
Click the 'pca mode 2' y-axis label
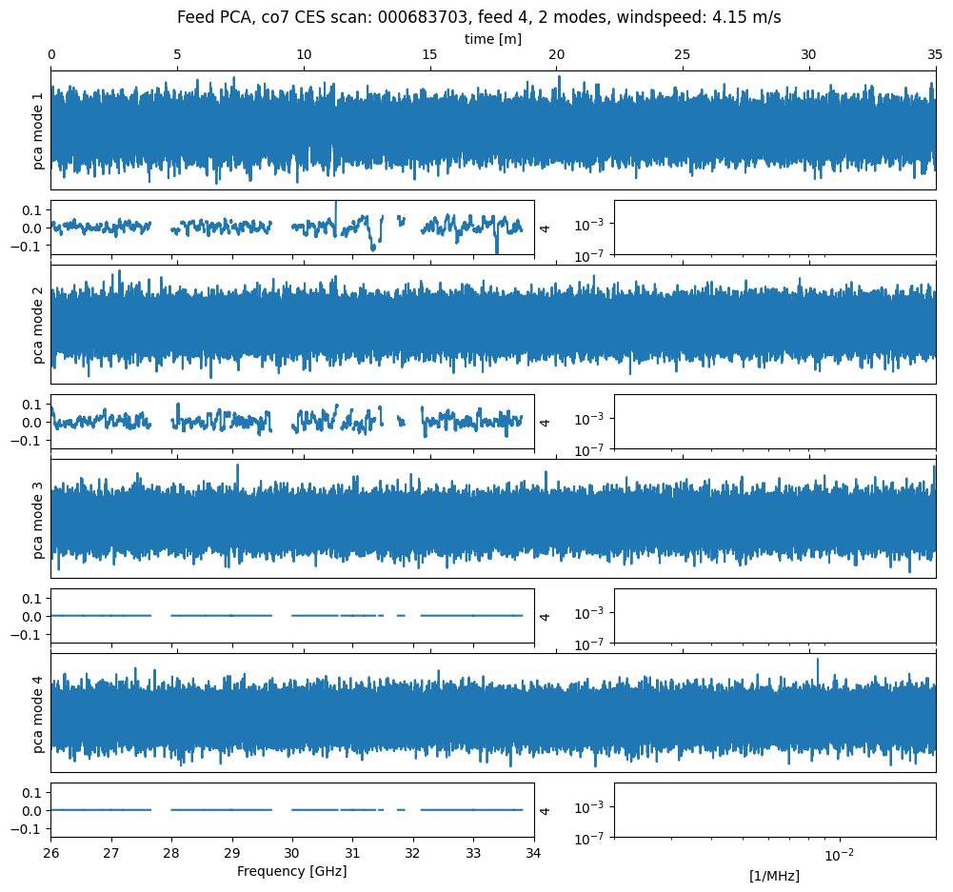coord(39,325)
